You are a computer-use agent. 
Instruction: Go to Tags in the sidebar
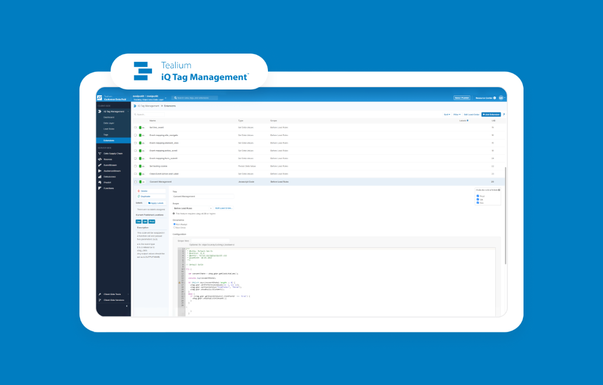tap(106, 135)
